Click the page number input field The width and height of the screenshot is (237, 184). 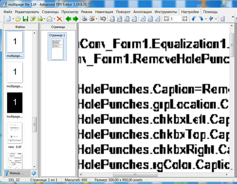tap(175, 19)
